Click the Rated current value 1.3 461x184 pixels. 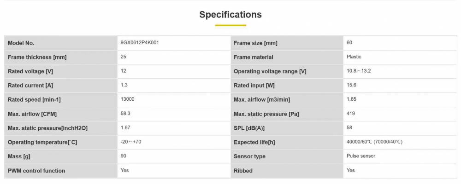coord(124,85)
